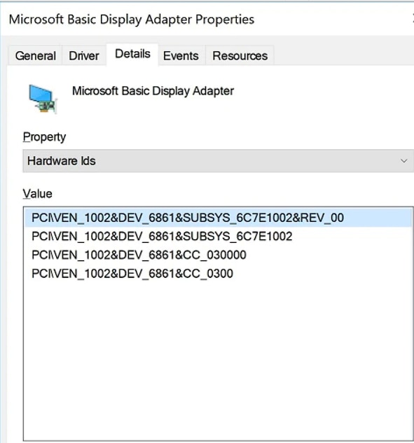Image resolution: width=414 pixels, height=443 pixels.
Task: Click the Microsoft Basic Display Adapter device name
Action: pos(153,91)
